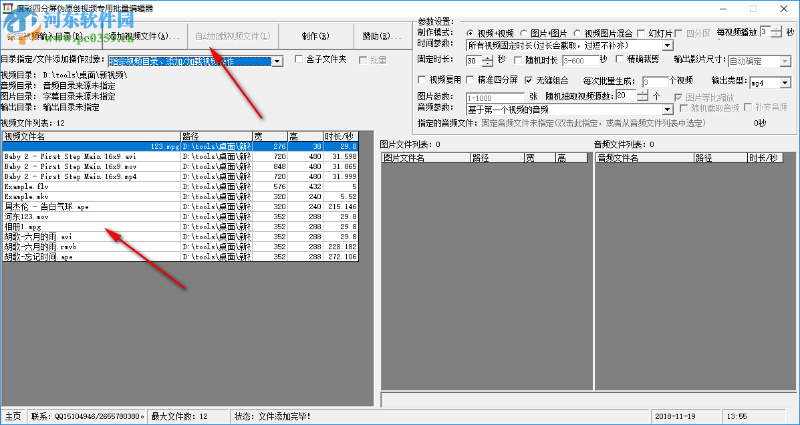Select Baby 2 - First Step Main 16x9.mov
800x425 pixels.
[x=180, y=166]
